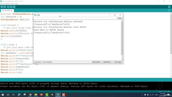Click the Upload arrow icon
The width and height of the screenshot is (172, 97).
(x=5, y=7)
